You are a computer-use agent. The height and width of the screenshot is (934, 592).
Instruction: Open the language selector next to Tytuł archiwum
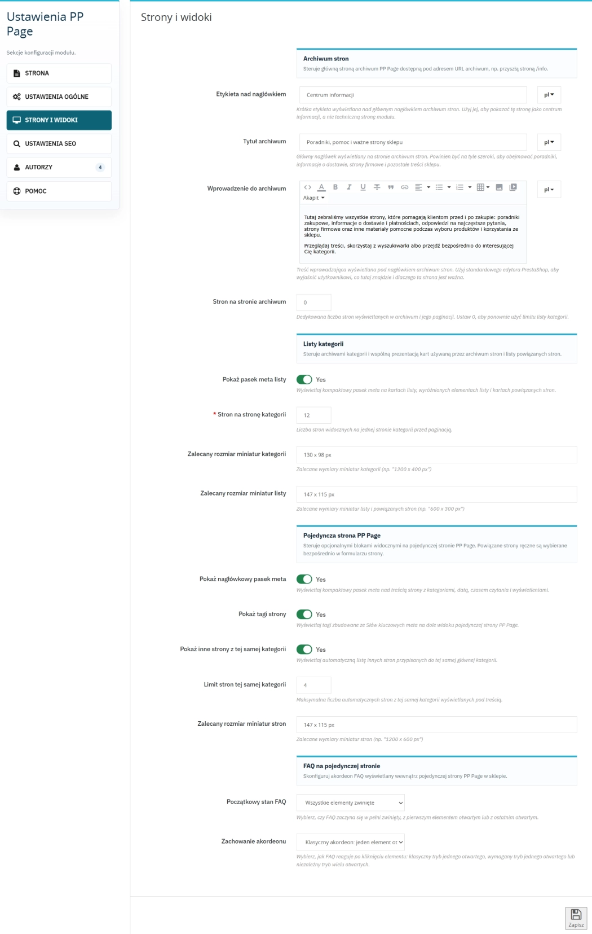click(549, 142)
